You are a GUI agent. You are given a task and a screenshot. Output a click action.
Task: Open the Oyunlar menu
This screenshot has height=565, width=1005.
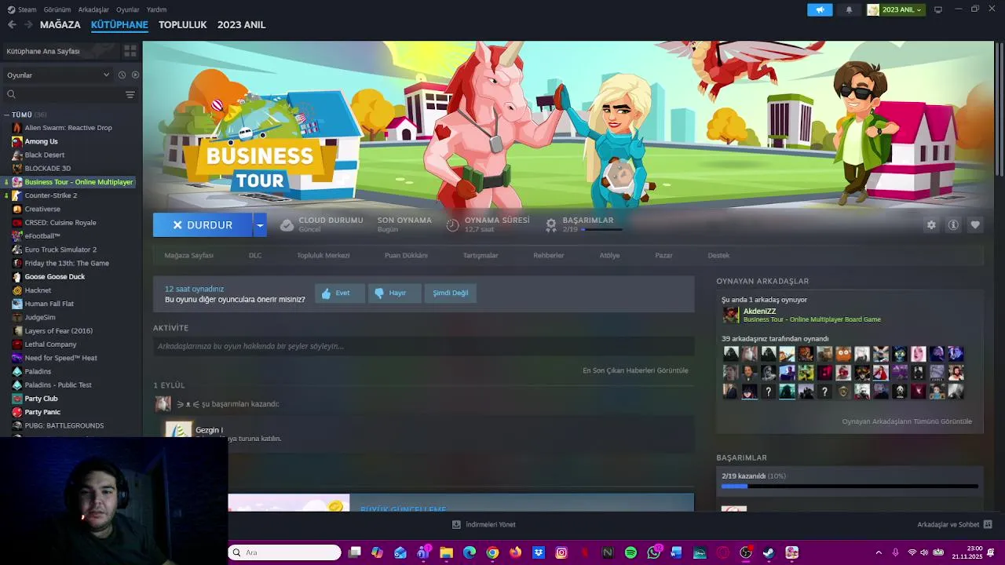pos(128,9)
